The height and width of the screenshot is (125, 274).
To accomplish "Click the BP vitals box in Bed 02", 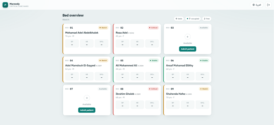I will (123, 43).
